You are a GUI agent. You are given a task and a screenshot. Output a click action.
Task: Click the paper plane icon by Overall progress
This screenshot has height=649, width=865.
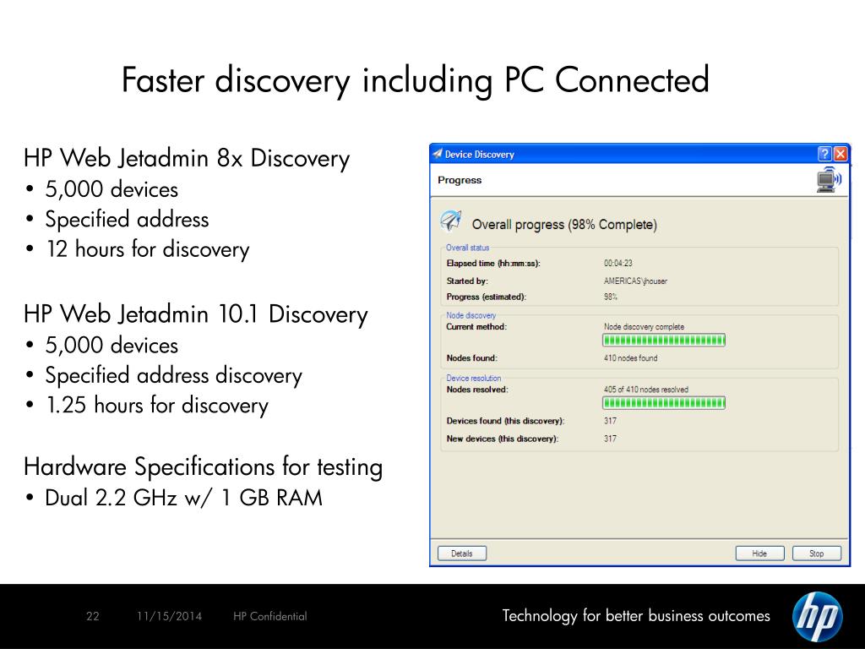pos(451,221)
